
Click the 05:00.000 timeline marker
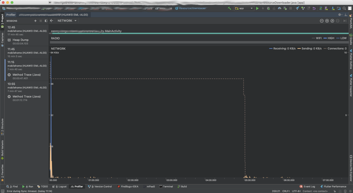pyautogui.click(x=250, y=180)
